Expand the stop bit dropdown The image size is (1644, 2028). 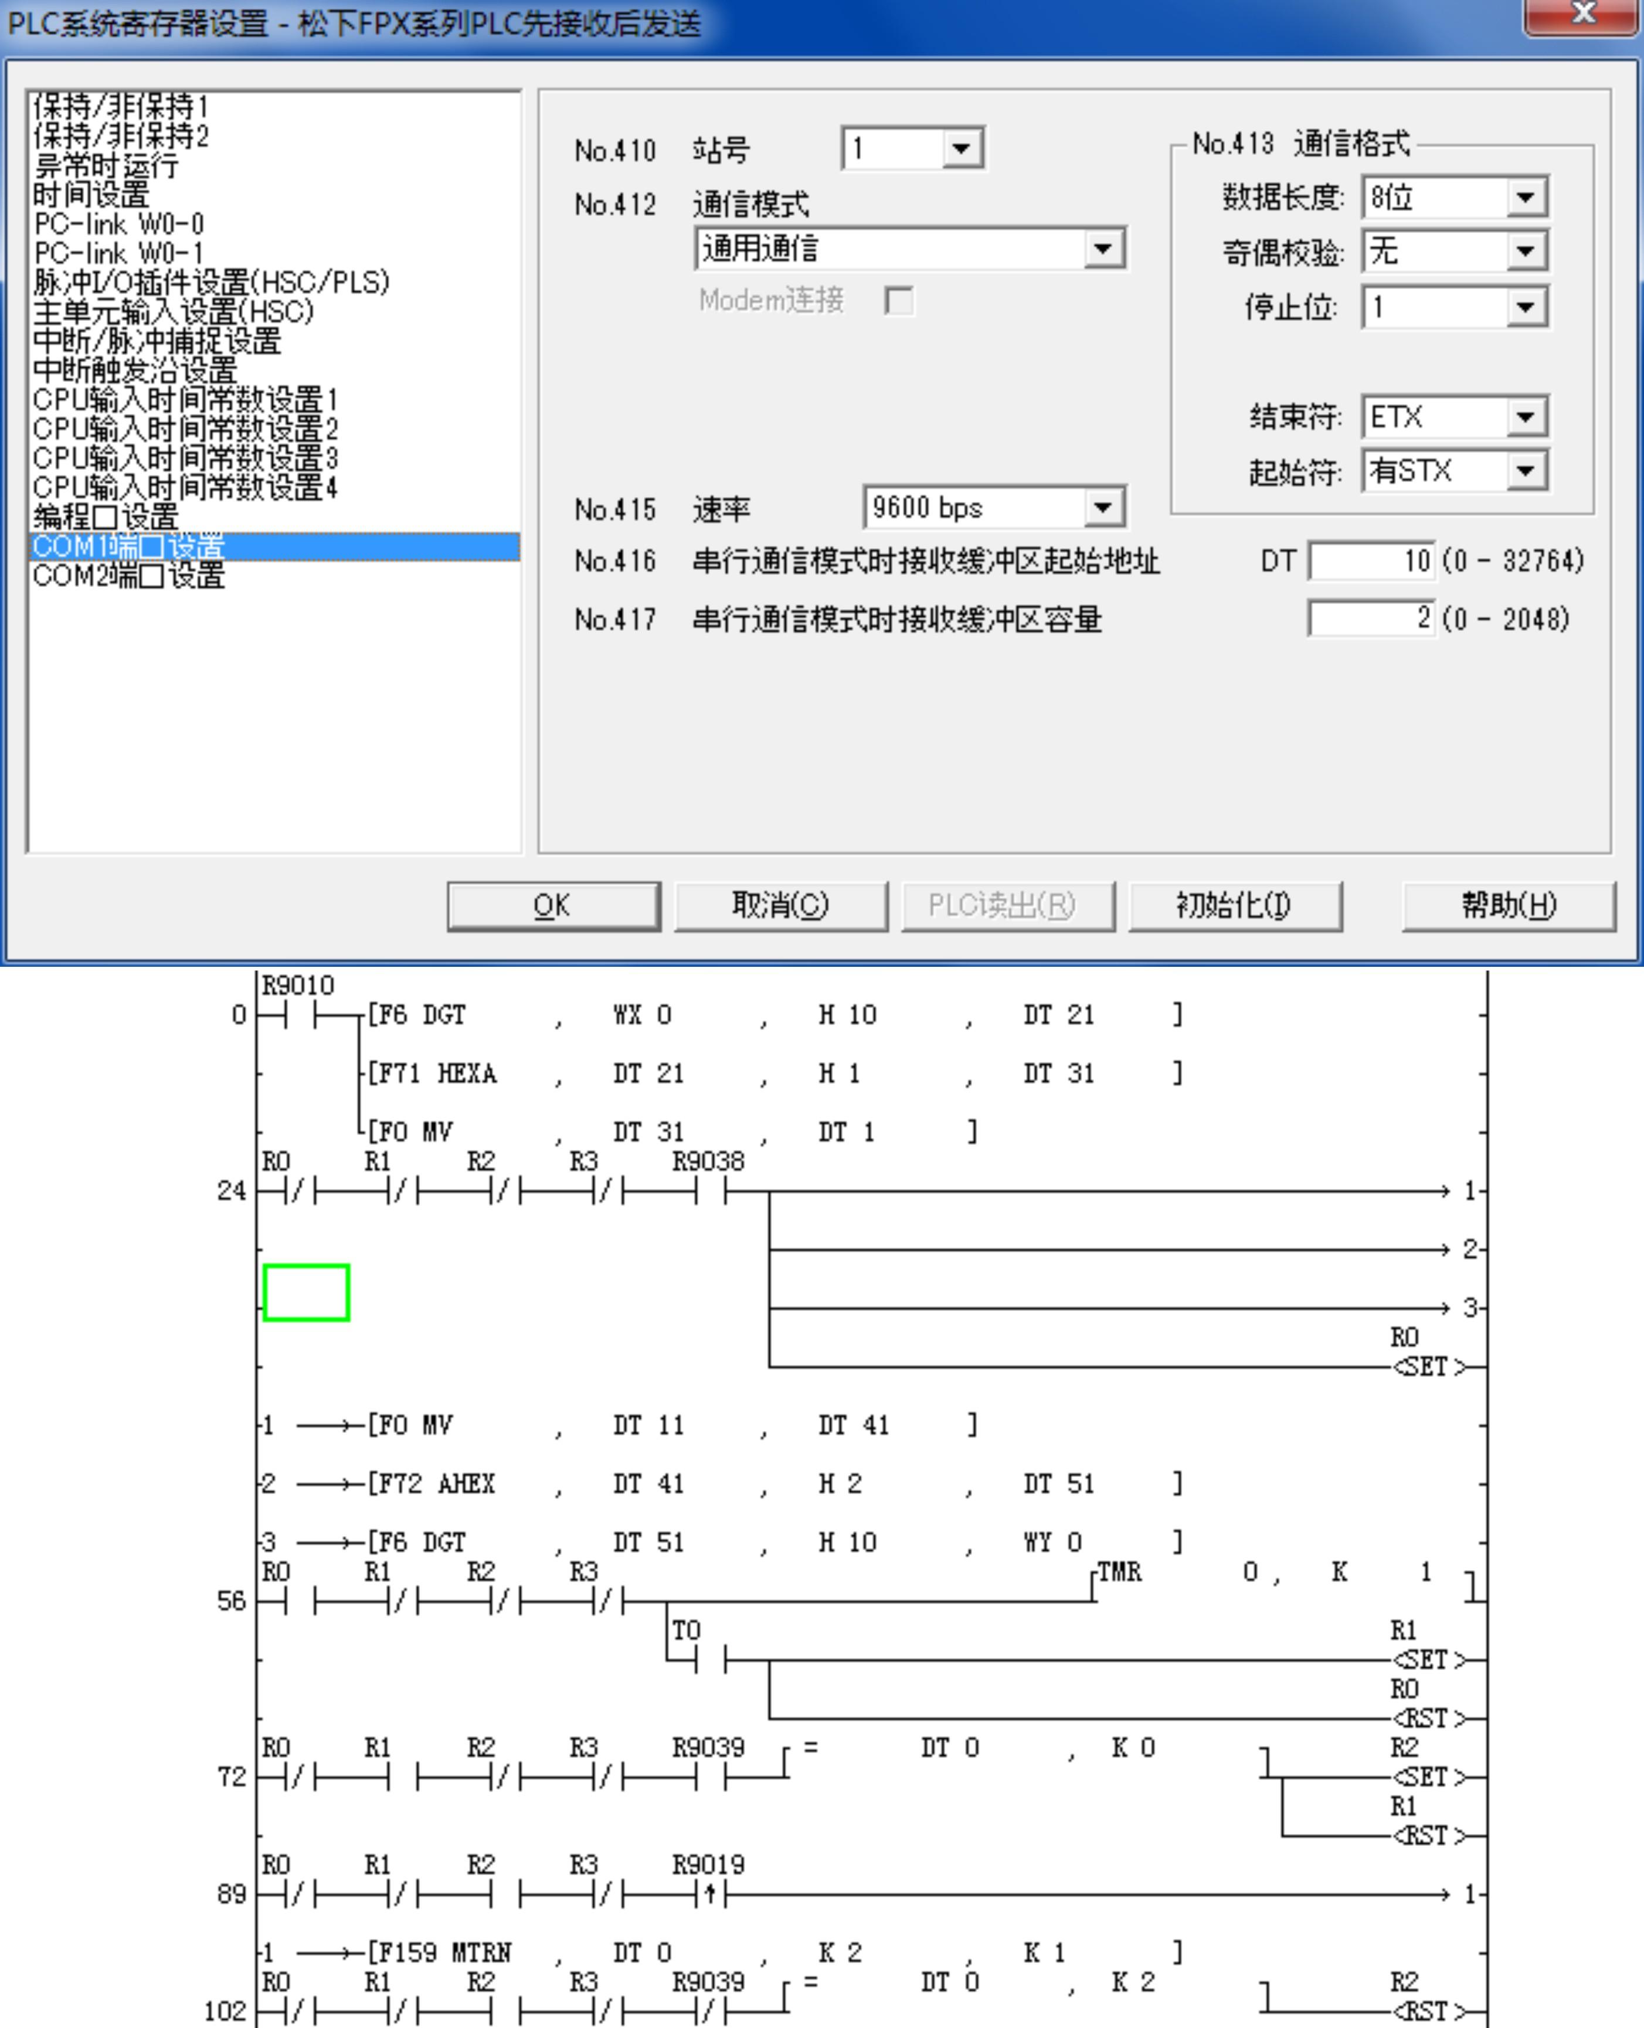[x=1524, y=308]
